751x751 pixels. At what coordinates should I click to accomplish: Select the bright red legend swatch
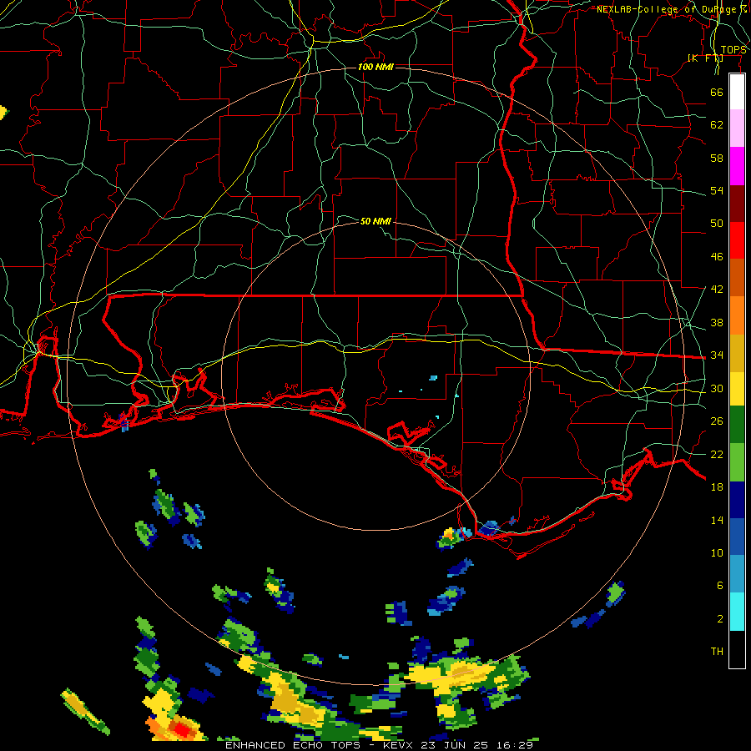[x=737, y=240]
